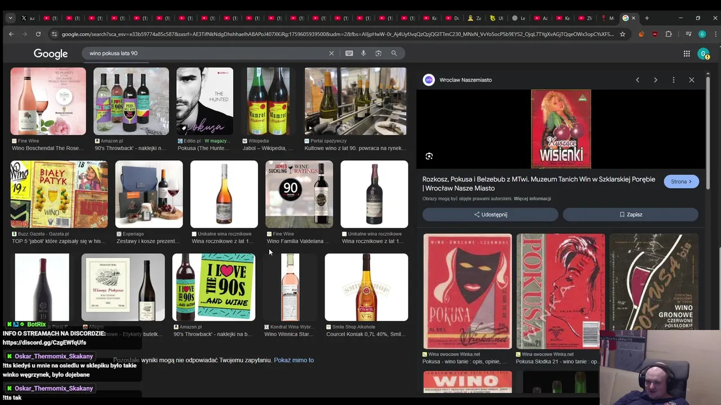Click the 'Zapisz' save button
Screen dimensions: 721x405
[x=630, y=214]
